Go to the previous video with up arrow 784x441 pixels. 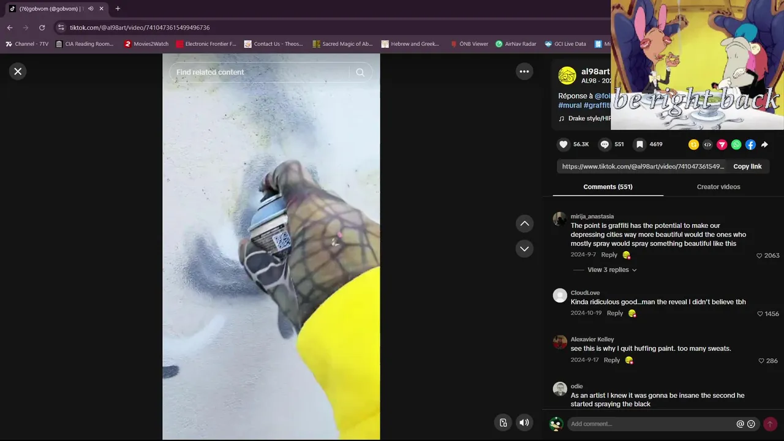coord(524,224)
